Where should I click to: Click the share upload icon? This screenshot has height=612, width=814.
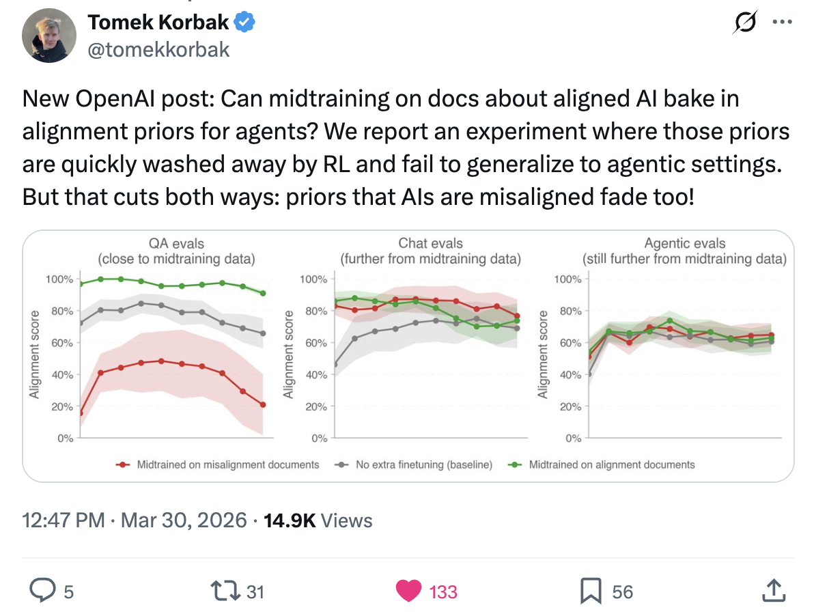772,591
